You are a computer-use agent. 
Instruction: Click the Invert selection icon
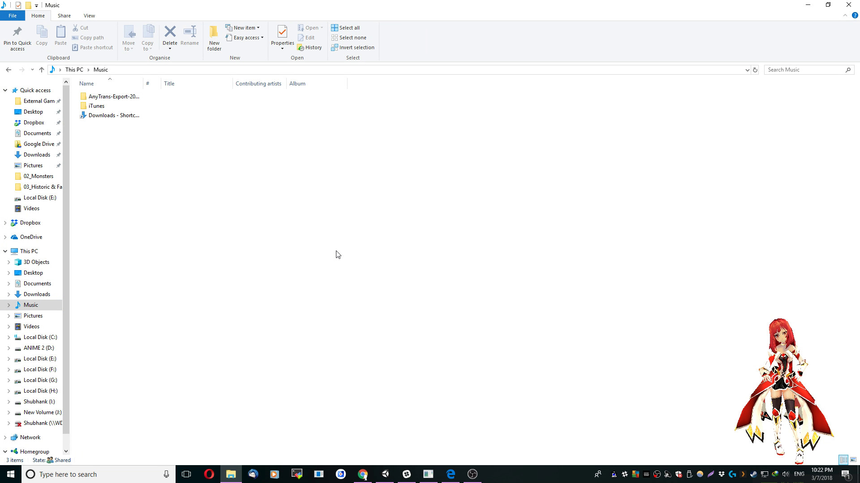(x=353, y=47)
